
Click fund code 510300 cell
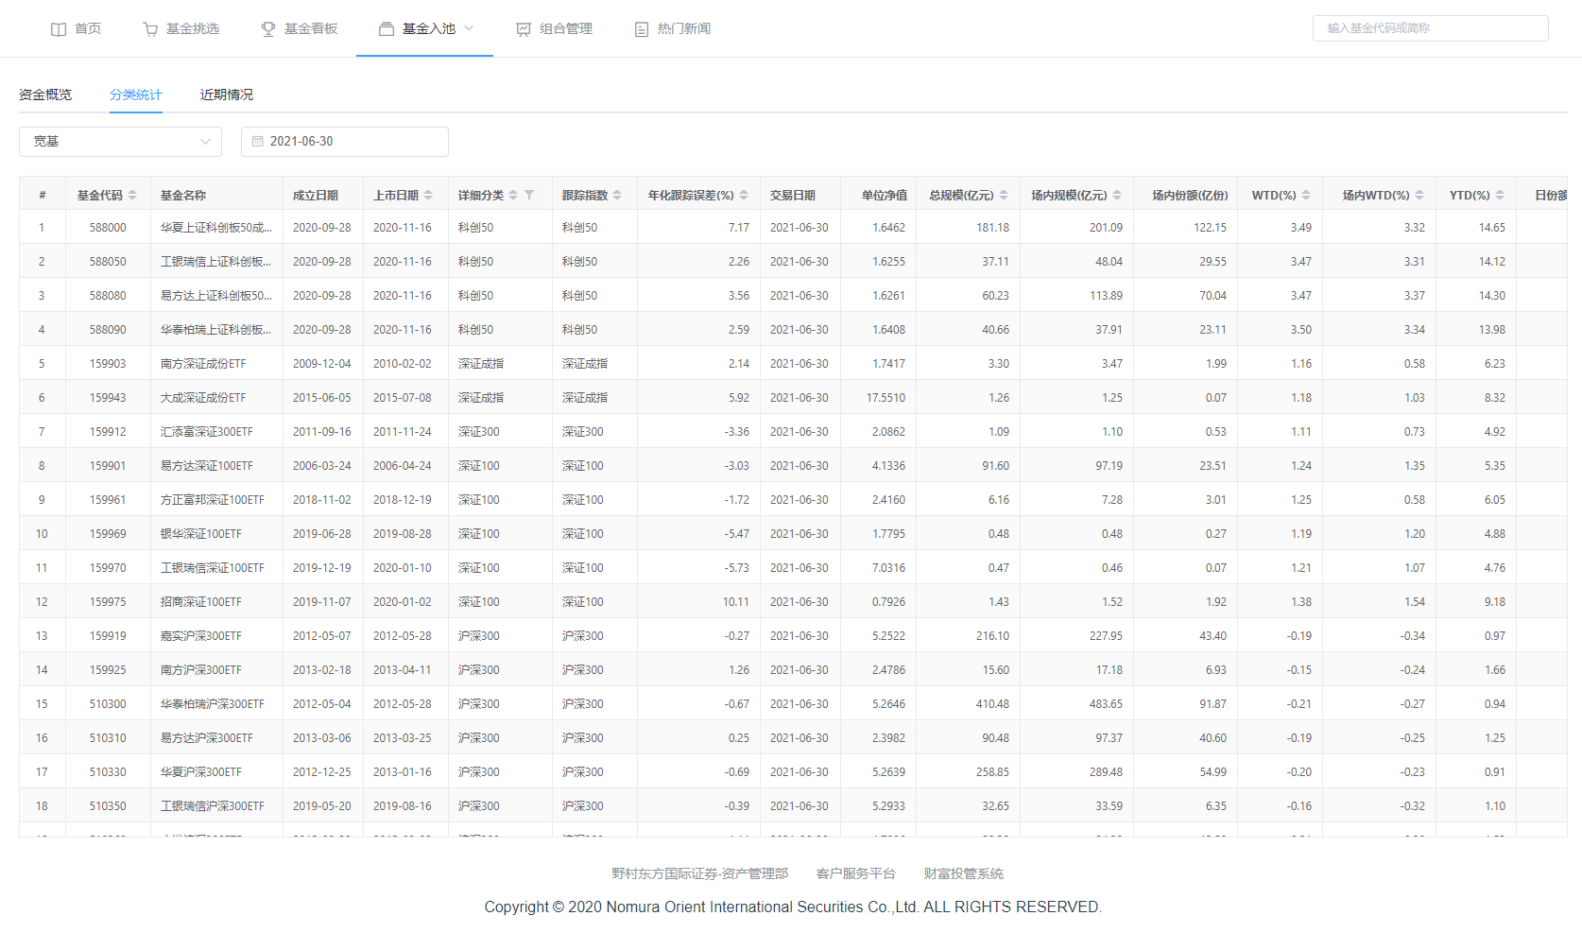tap(108, 704)
